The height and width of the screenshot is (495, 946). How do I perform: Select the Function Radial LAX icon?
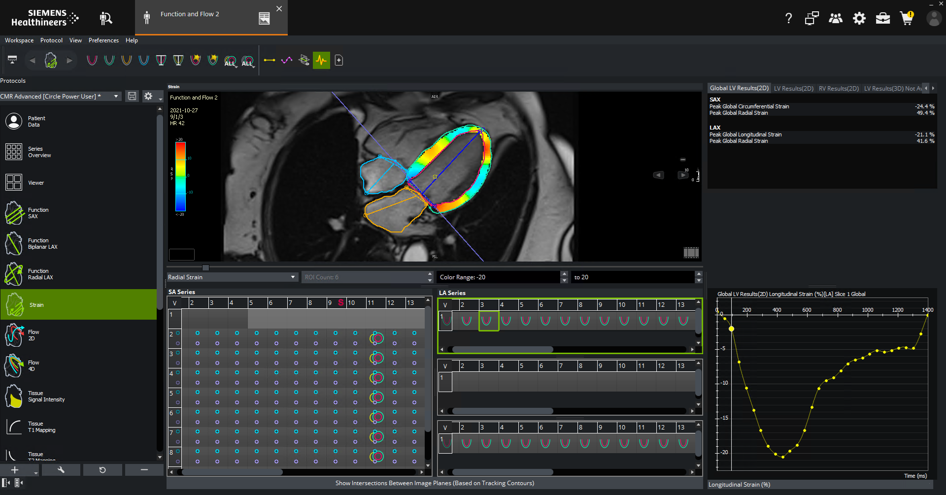(14, 274)
